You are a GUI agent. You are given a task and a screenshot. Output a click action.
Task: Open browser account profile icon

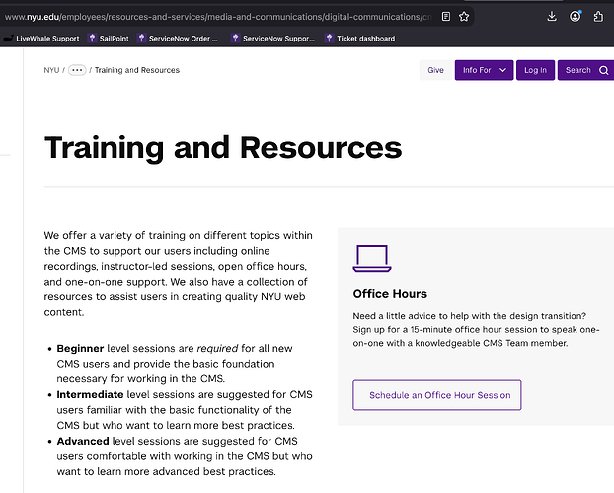(575, 17)
